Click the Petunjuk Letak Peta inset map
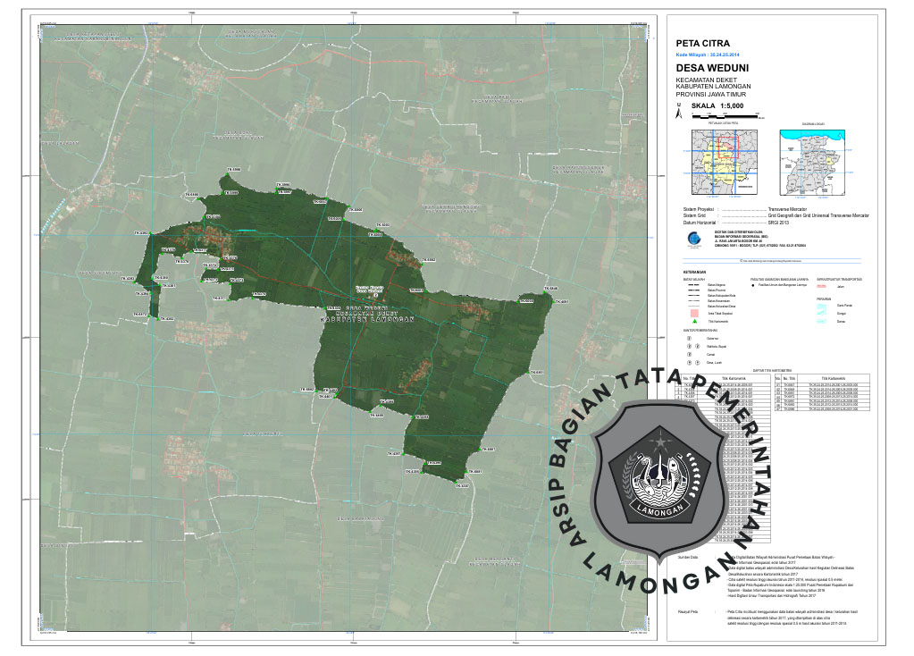Viewport: 914px width, 656px height. [x=726, y=164]
